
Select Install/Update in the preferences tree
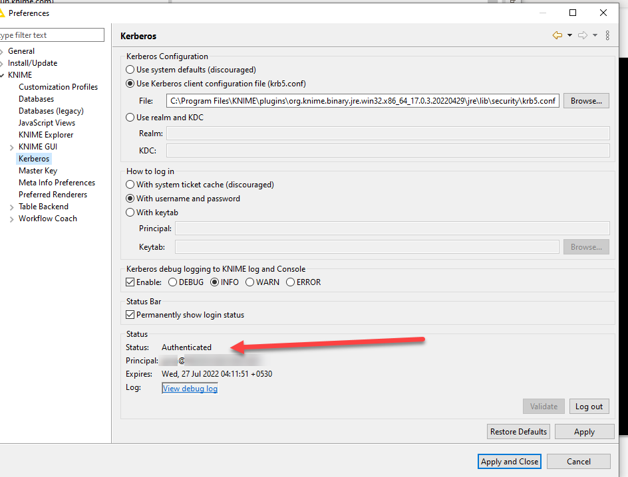click(x=33, y=63)
